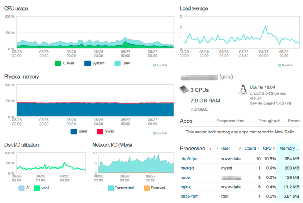The height and width of the screenshot is (203, 303).
Task: Click the CPU chip icon beside 3 CPUs
Action: pyautogui.click(x=184, y=90)
